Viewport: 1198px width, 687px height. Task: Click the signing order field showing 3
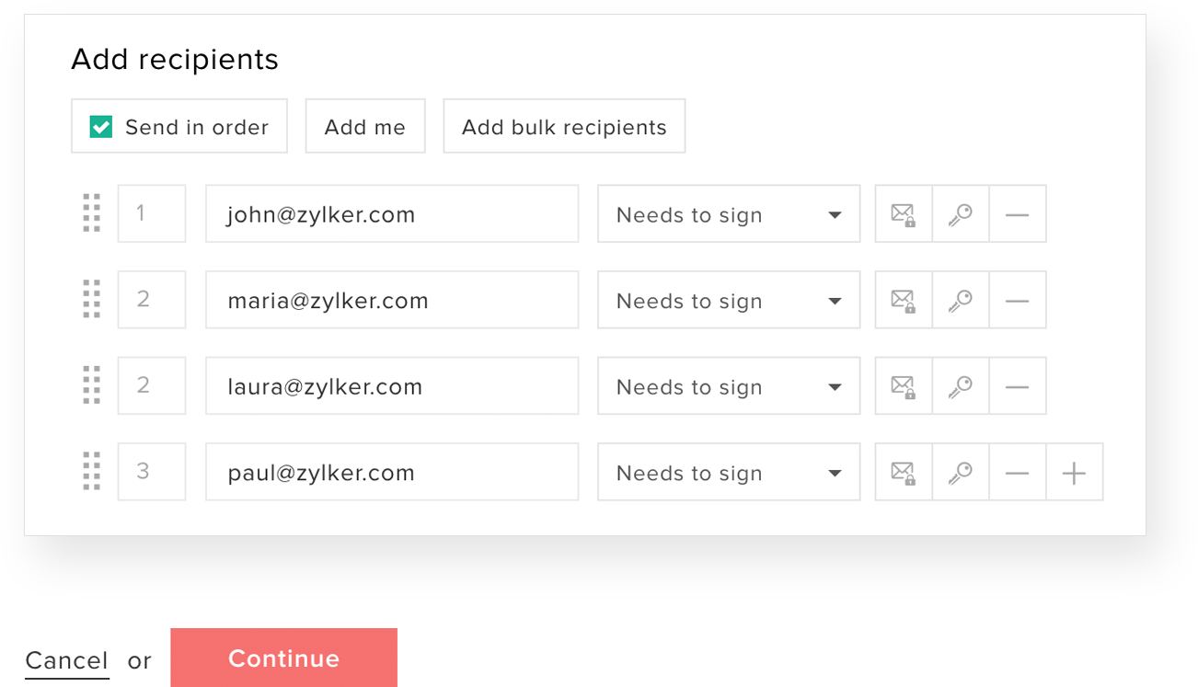click(152, 472)
